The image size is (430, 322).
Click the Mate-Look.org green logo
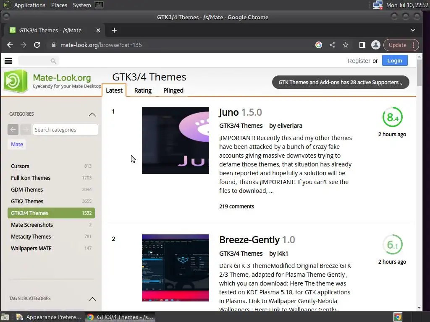tap(16, 81)
